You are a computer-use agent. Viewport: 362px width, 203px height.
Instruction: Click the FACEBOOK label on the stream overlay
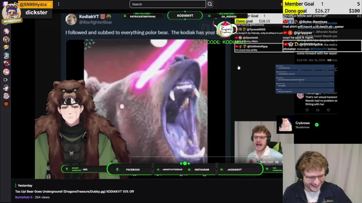click(x=133, y=169)
